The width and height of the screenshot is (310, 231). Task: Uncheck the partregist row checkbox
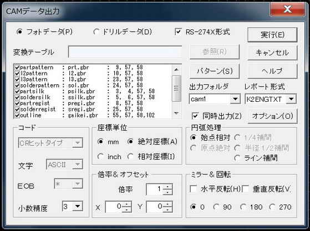click(17, 103)
